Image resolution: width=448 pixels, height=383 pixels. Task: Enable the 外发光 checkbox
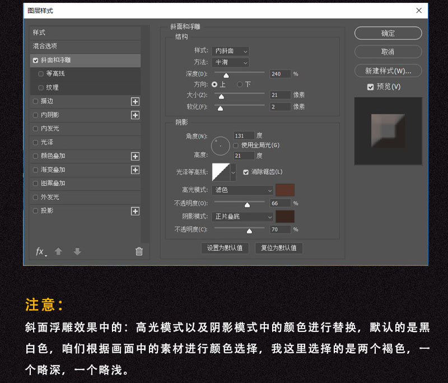(x=35, y=197)
